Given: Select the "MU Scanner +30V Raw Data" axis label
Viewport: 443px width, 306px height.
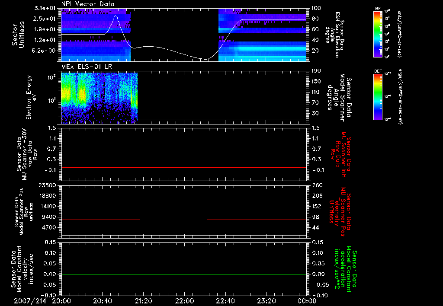Looking at the screenshot, I should (x=26, y=154).
